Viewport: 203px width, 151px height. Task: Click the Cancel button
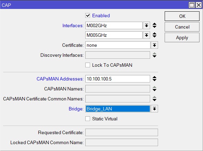[x=182, y=27]
